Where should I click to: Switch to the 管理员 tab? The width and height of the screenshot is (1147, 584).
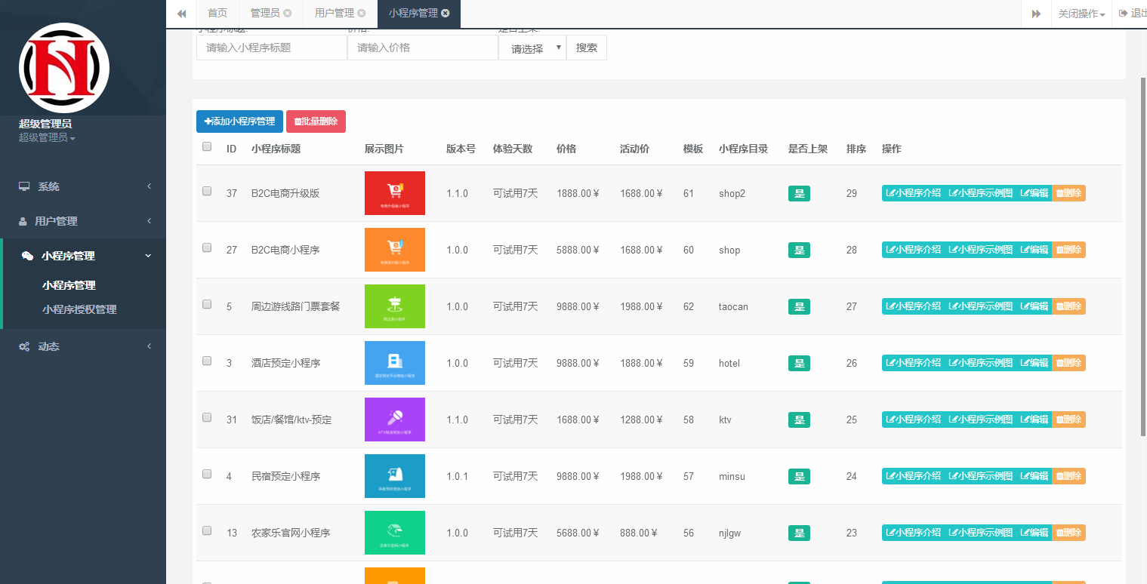(x=266, y=13)
